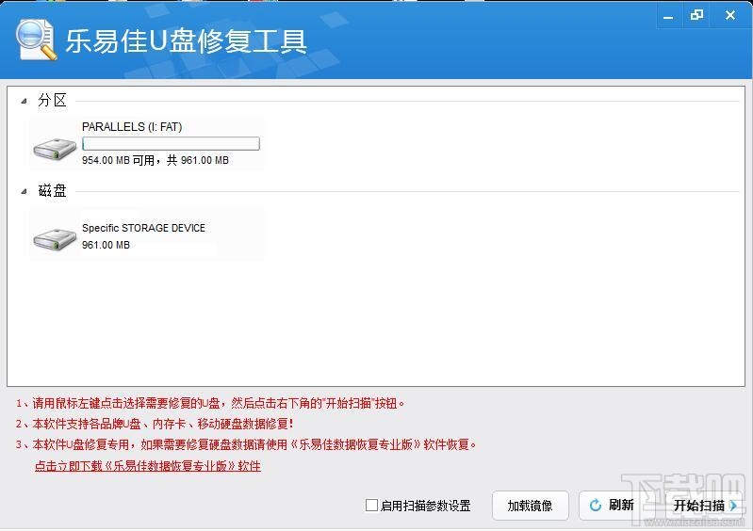Minimize the repair tool window

[x=668, y=16]
